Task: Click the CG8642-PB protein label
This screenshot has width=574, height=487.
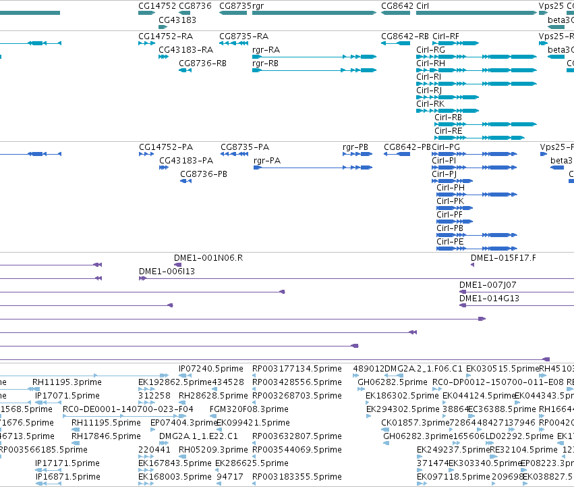Action: [x=407, y=147]
